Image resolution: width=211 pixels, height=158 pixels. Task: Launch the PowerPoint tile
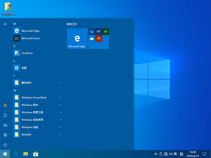[x=98, y=38]
